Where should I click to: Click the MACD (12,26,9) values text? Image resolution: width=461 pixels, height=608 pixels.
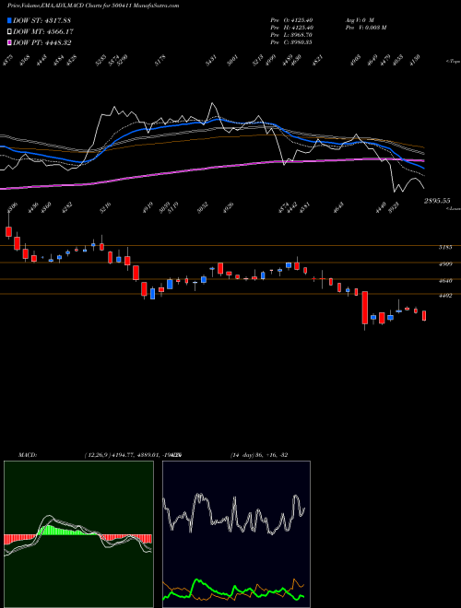point(134,455)
